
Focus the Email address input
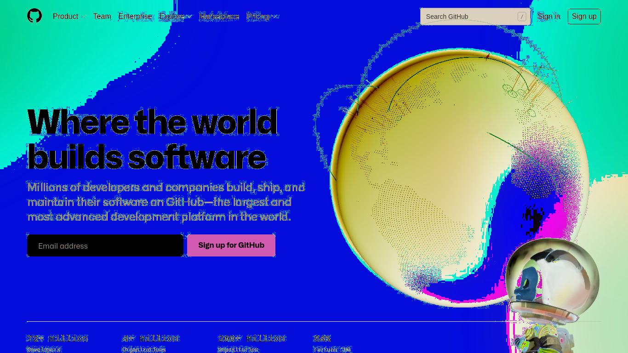[x=105, y=245]
